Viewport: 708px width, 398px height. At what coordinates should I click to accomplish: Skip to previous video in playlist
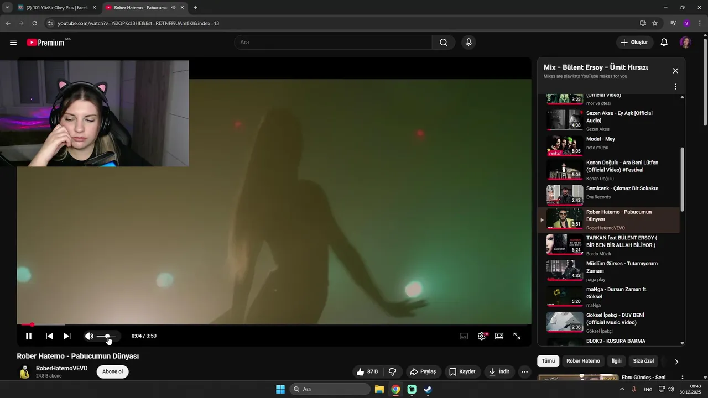point(49,336)
